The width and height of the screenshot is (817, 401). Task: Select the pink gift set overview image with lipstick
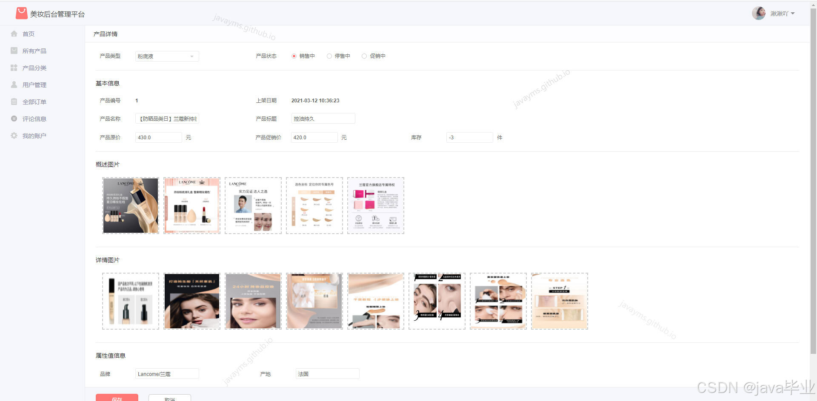(x=192, y=206)
